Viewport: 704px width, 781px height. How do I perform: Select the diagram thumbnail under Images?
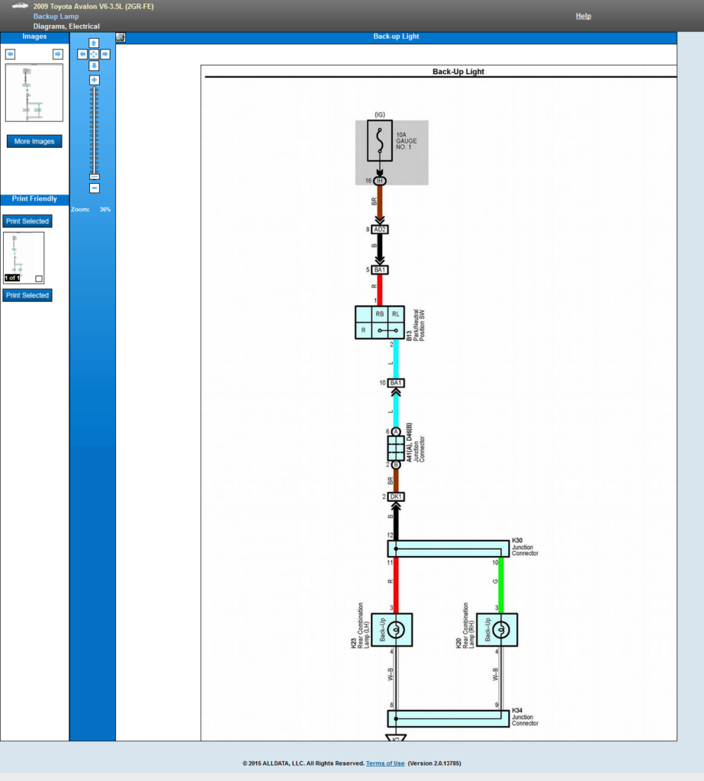pos(34,92)
